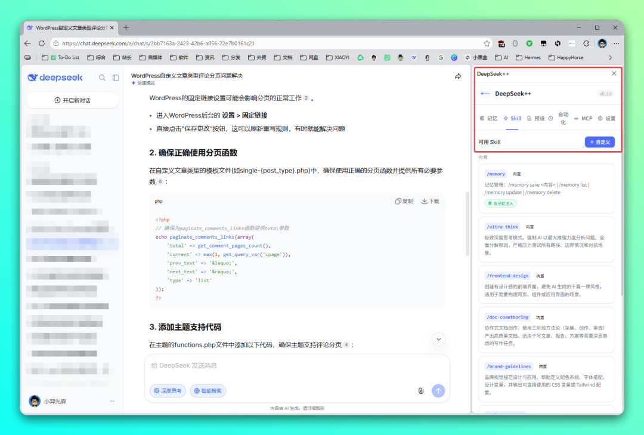This screenshot has height=435, width=644.
Task: Send message with the up-arrow button
Action: point(438,391)
